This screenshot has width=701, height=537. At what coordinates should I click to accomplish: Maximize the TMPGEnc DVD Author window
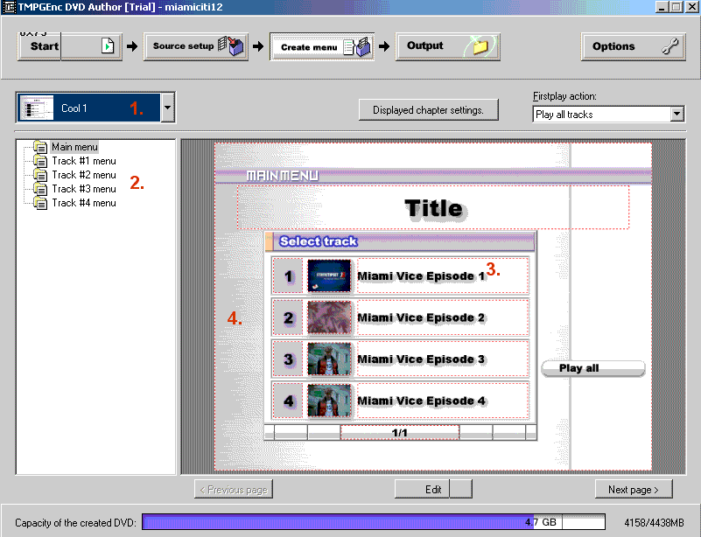coord(676,7)
